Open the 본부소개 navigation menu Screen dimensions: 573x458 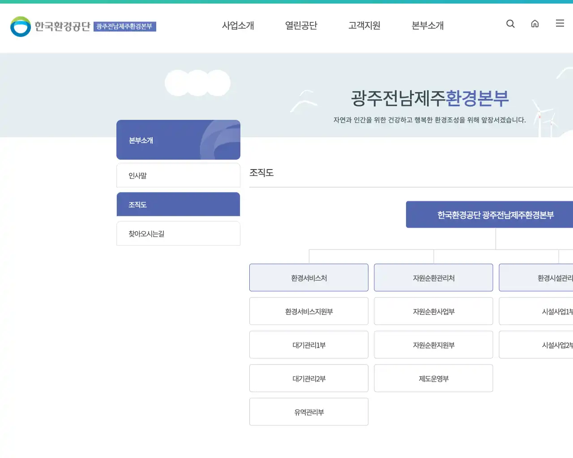tap(428, 25)
